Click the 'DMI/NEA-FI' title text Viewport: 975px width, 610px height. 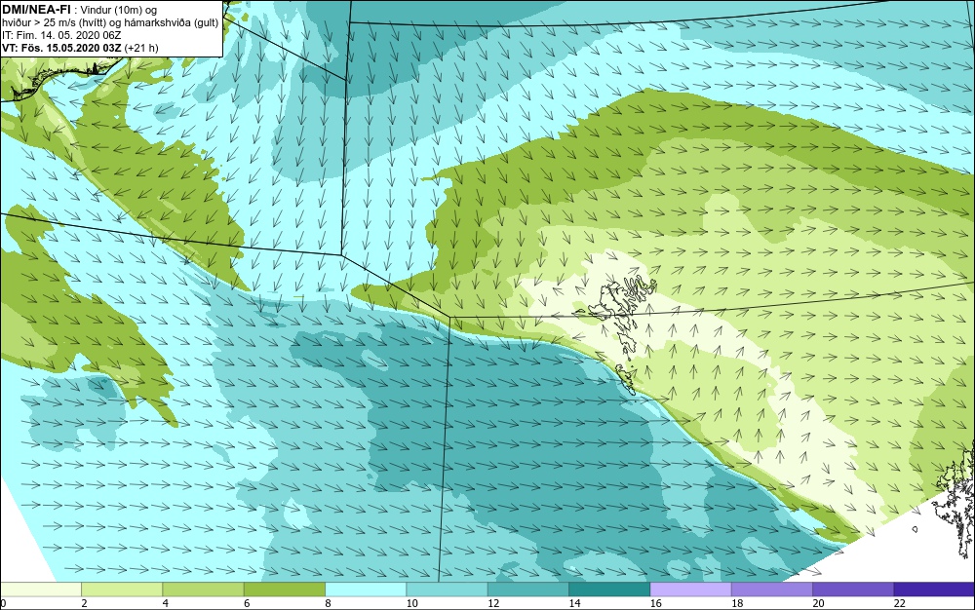(x=35, y=10)
